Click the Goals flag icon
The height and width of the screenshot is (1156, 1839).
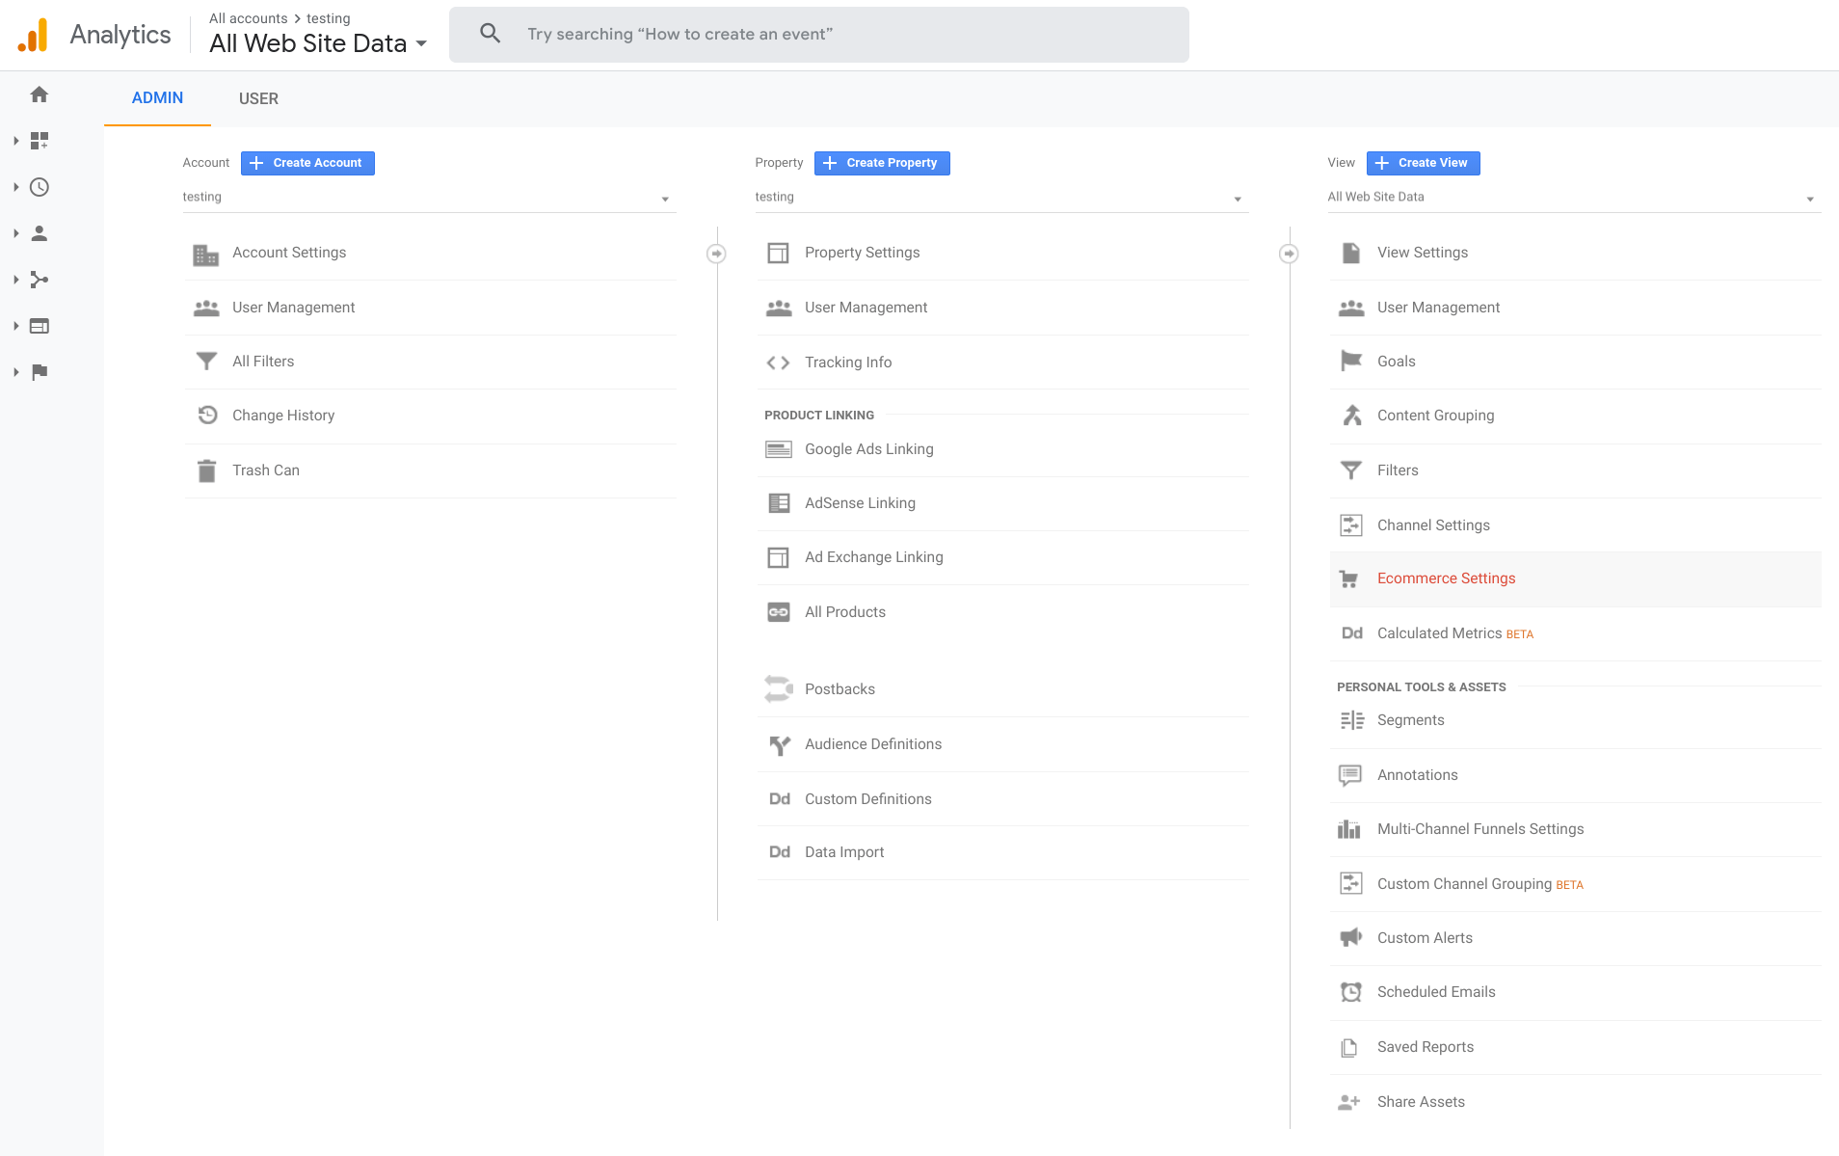(x=1350, y=362)
